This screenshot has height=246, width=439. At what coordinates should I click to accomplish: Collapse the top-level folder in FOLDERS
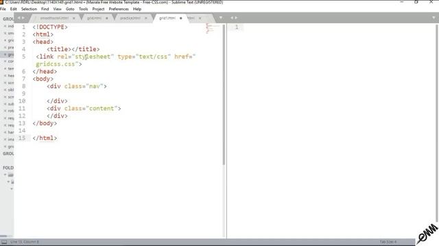(5, 175)
